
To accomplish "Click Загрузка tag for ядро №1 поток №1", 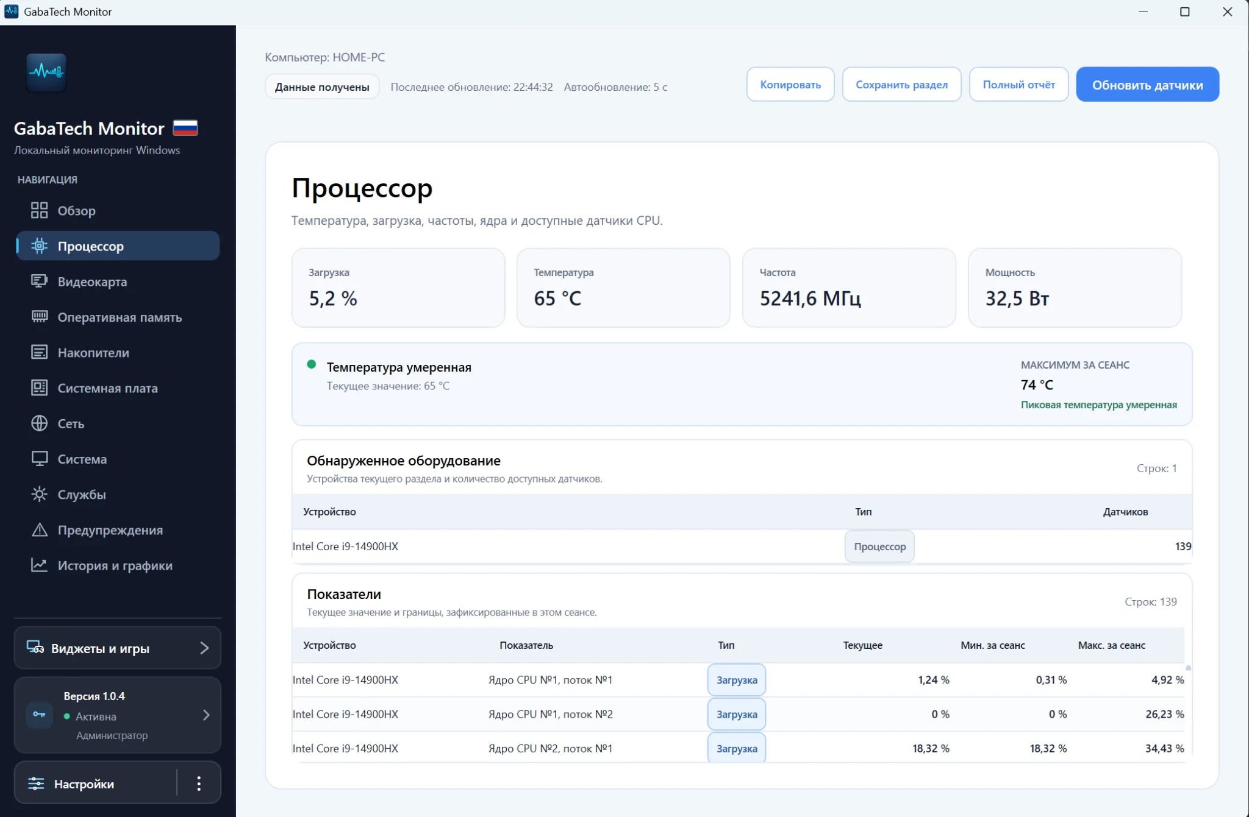I will point(737,679).
